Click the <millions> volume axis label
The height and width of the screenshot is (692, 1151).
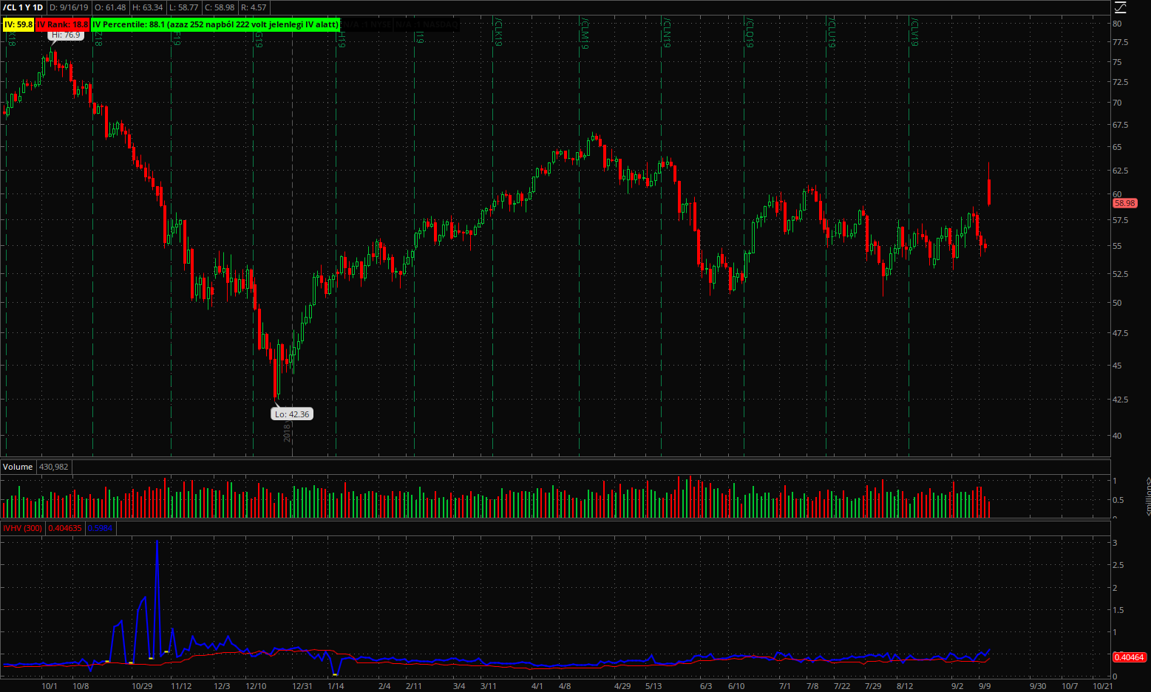(1148, 496)
